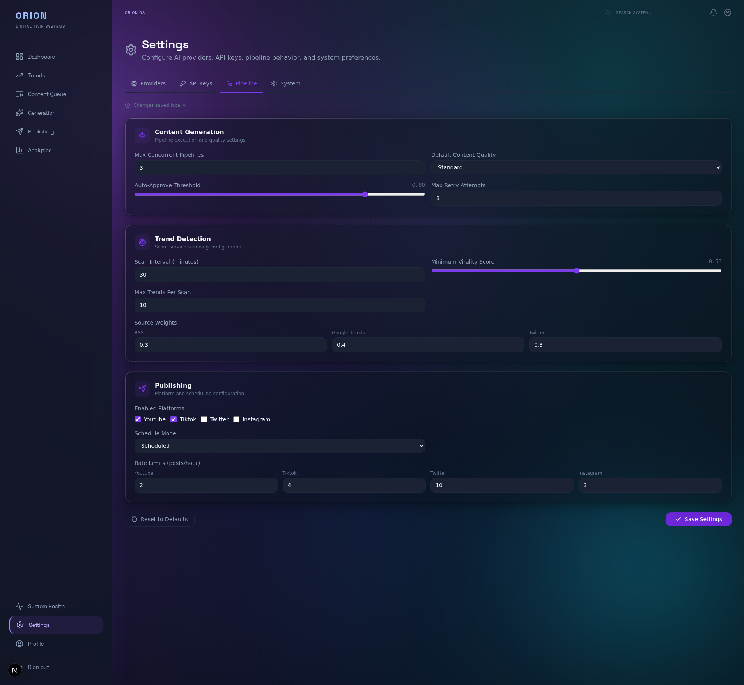Image resolution: width=744 pixels, height=685 pixels.
Task: Open the Default Content Quality dropdown
Action: pos(576,167)
